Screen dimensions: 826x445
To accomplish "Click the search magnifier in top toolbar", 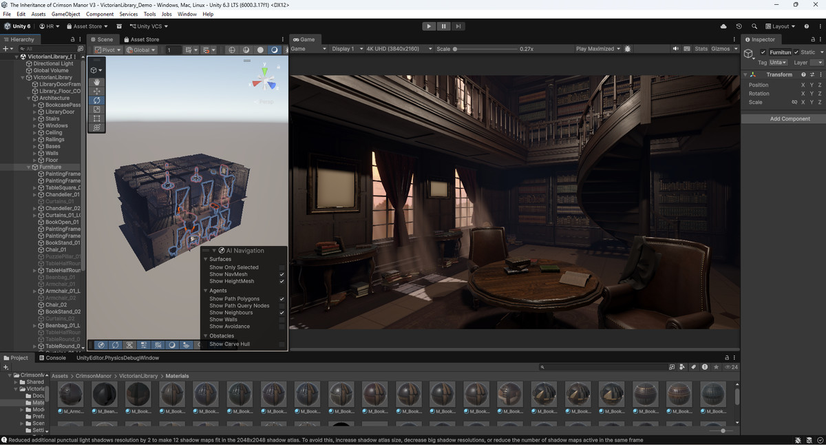I will click(754, 26).
